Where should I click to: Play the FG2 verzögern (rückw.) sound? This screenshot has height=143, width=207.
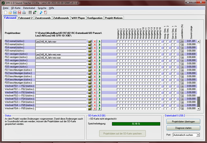[100, 57]
